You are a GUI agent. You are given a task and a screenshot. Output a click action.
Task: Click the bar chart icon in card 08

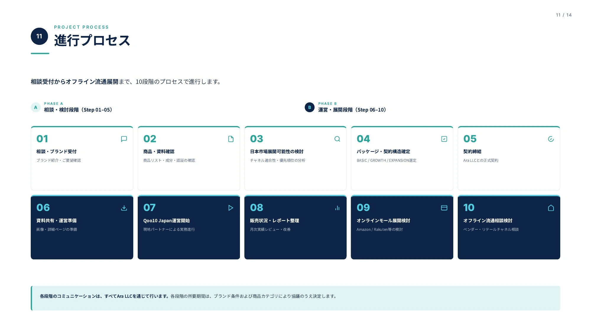point(337,208)
